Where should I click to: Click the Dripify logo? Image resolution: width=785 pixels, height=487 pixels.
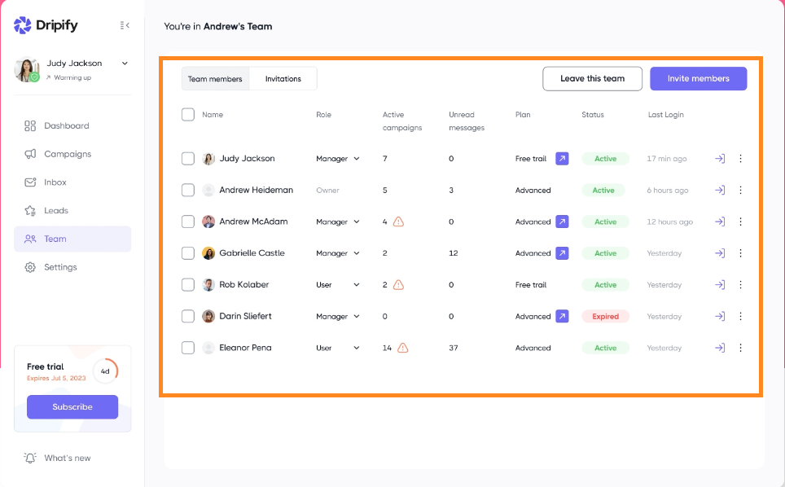[46, 25]
